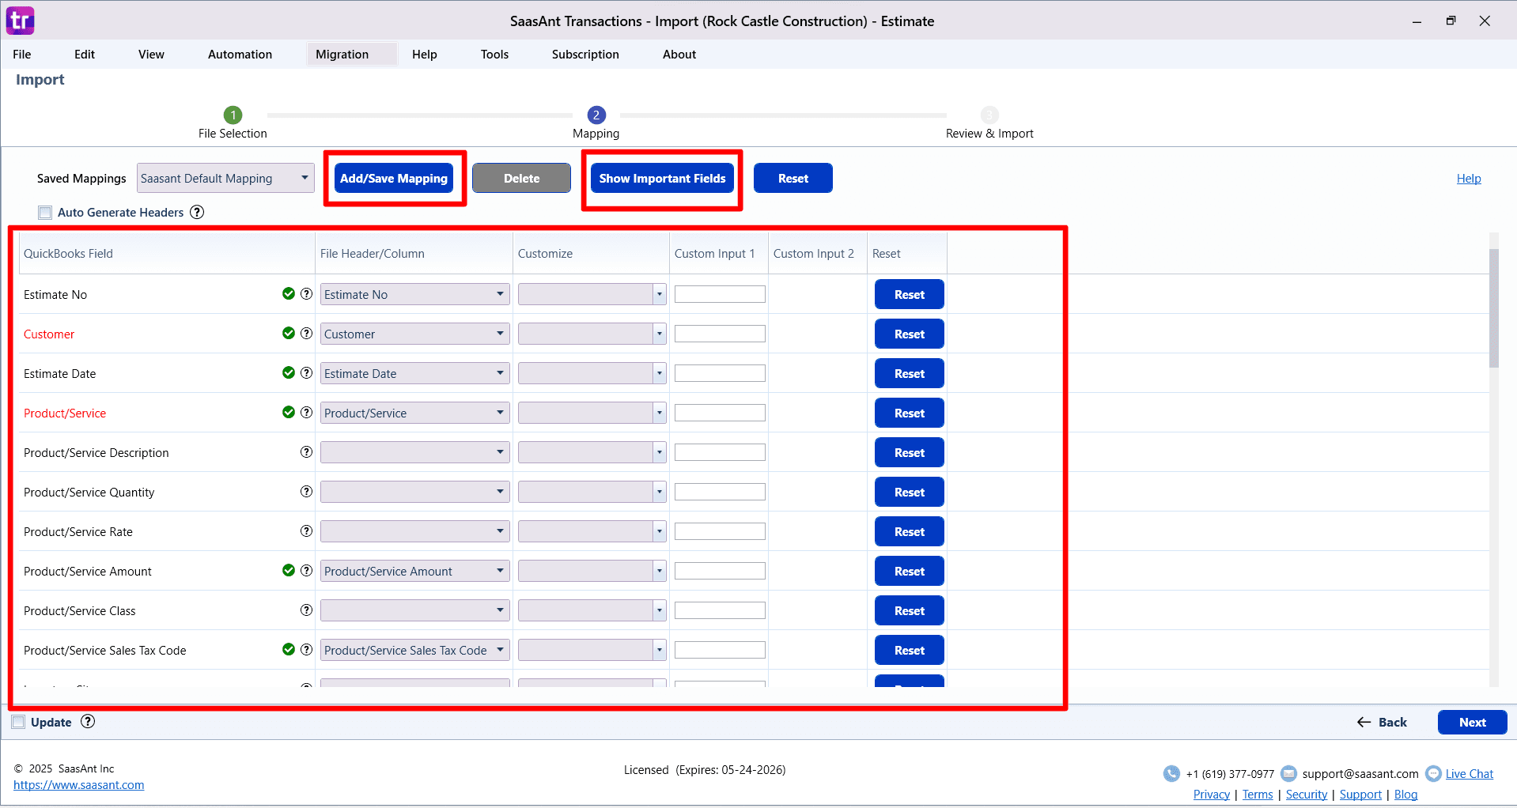Open the Tools menu
1517x808 pixels.
click(494, 54)
